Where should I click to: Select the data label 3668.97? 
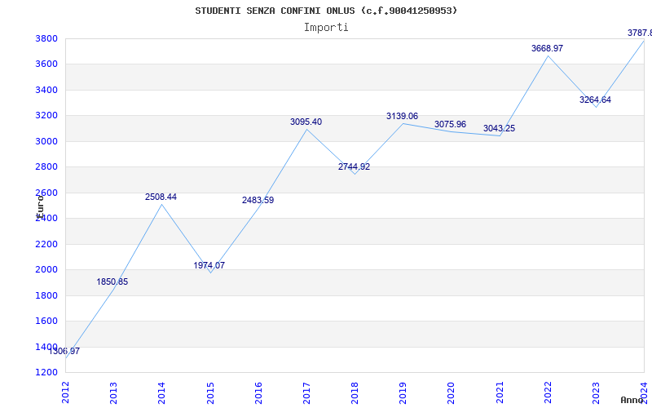point(547,48)
